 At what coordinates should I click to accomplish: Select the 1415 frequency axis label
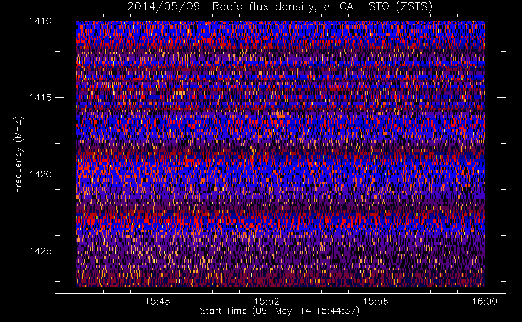pos(41,98)
